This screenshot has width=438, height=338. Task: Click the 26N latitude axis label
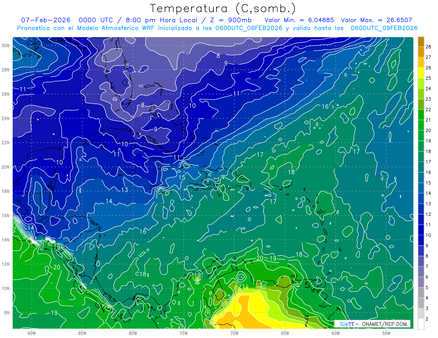(5, 94)
